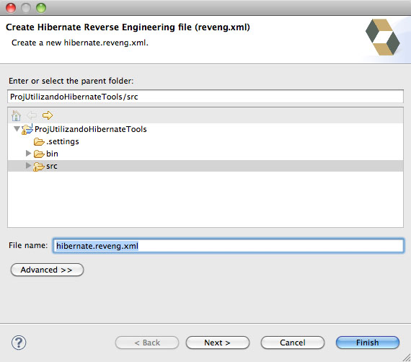Image resolution: width=411 pixels, height=362 pixels.
Task: Click the src folder icon
Action: (x=39, y=167)
